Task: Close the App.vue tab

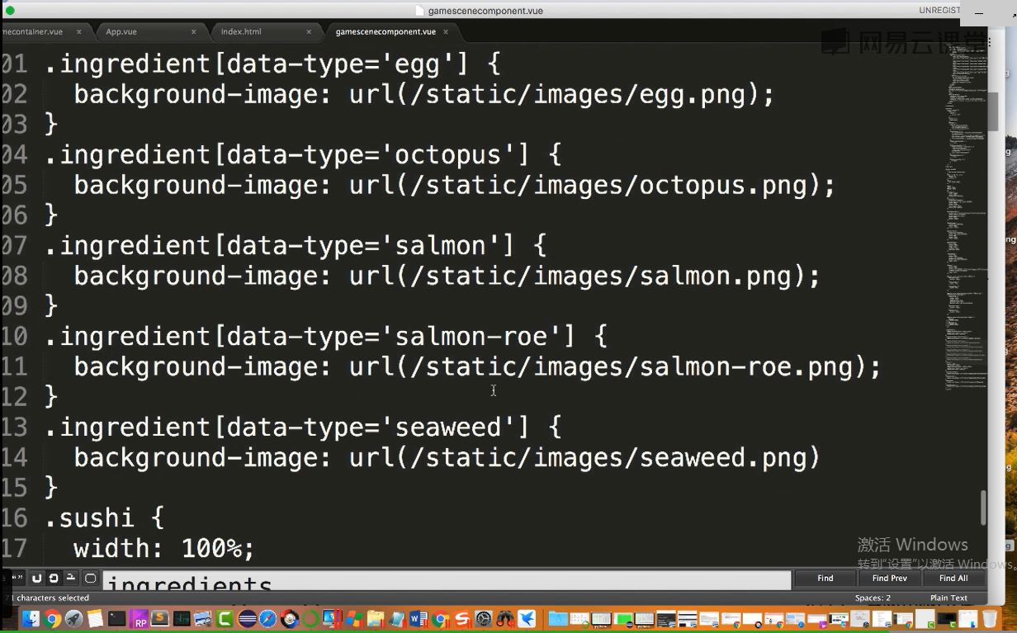Action: 194,31
